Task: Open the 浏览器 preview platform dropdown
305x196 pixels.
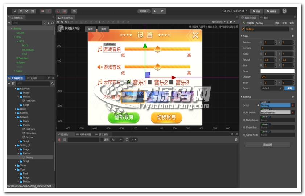Action: (x=144, y=11)
